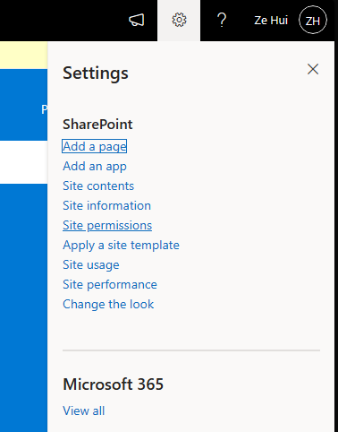The height and width of the screenshot is (432, 338).
Task: Go to Site contents
Action: (98, 186)
